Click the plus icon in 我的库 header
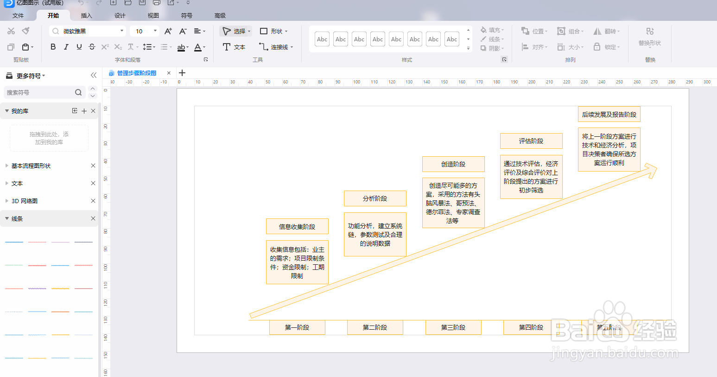The height and width of the screenshot is (377, 717). click(84, 111)
